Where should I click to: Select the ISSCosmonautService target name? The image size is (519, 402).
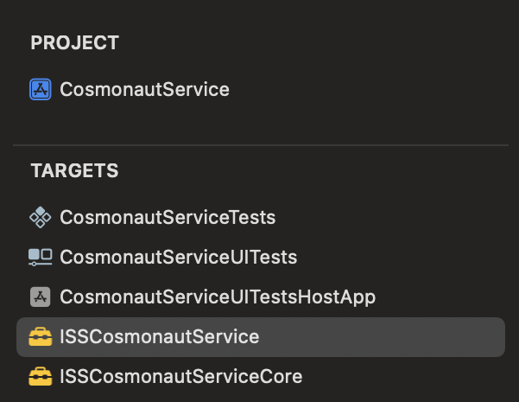click(x=159, y=336)
